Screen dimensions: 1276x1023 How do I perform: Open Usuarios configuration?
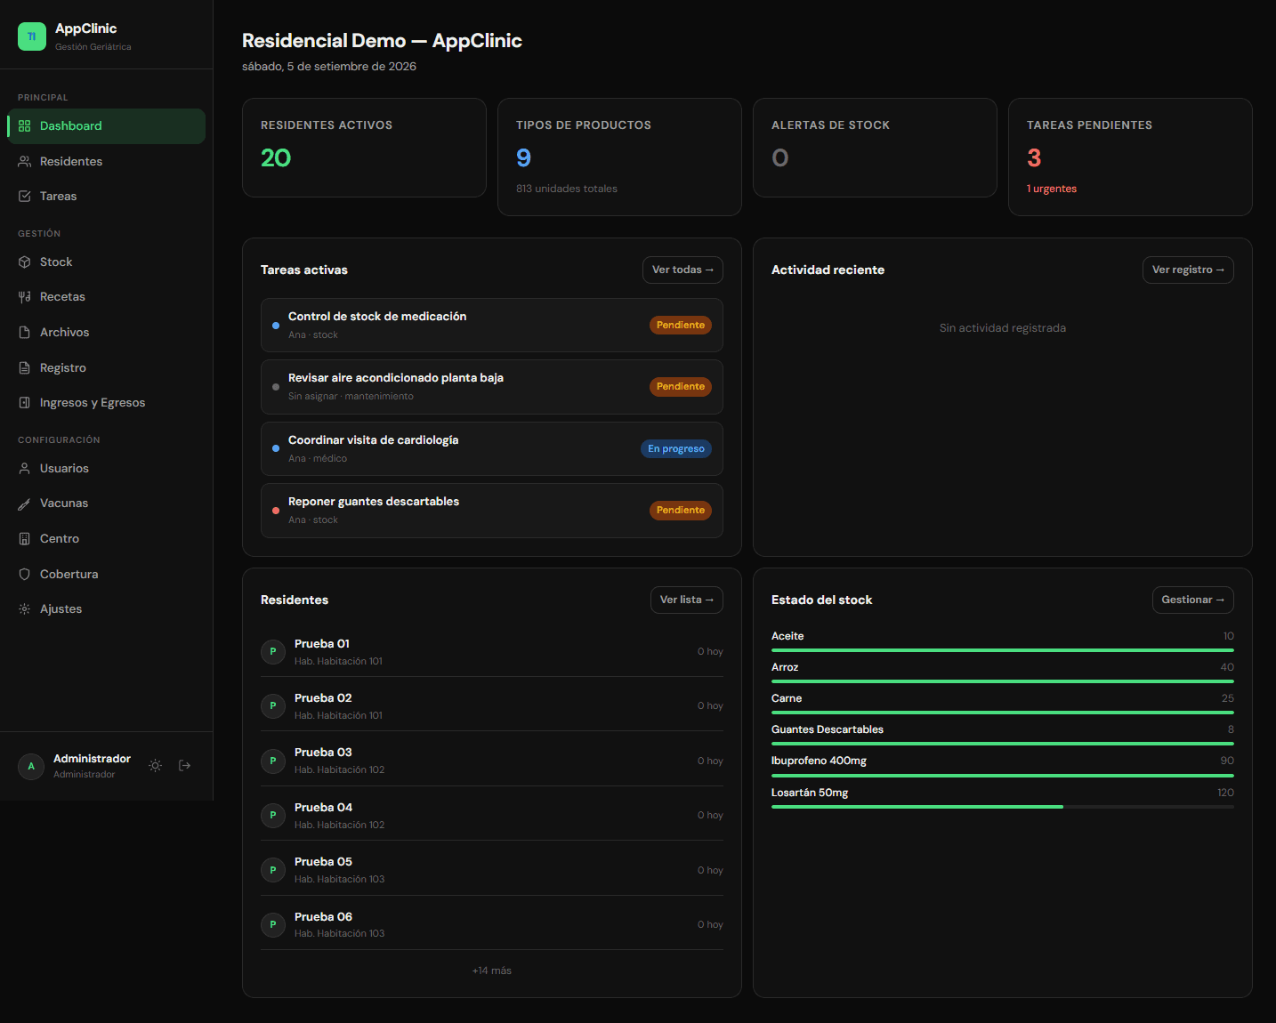(x=106, y=469)
